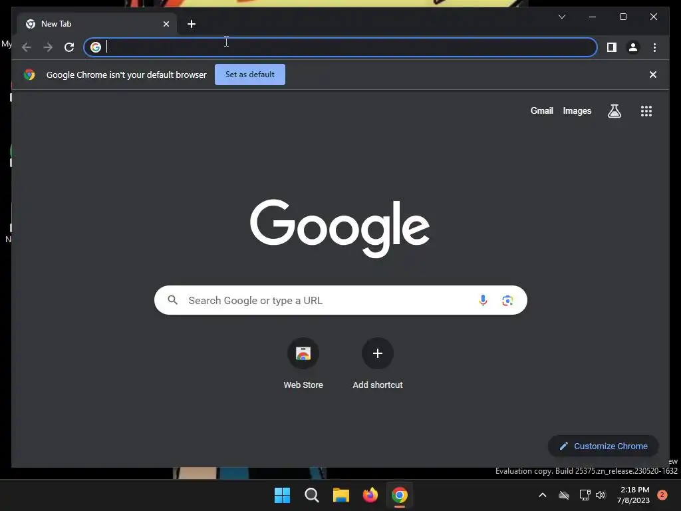The image size is (681, 511).
Task: Open the side panel icon
Action: [612, 47]
